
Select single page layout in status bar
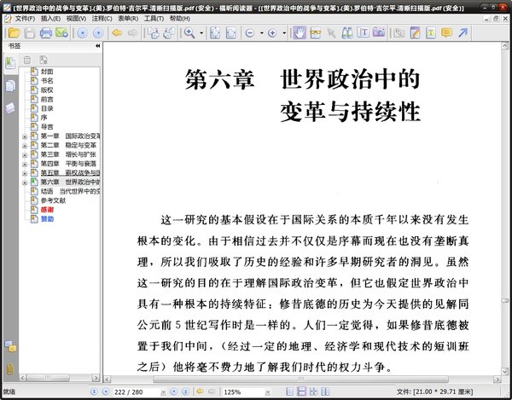289,391
